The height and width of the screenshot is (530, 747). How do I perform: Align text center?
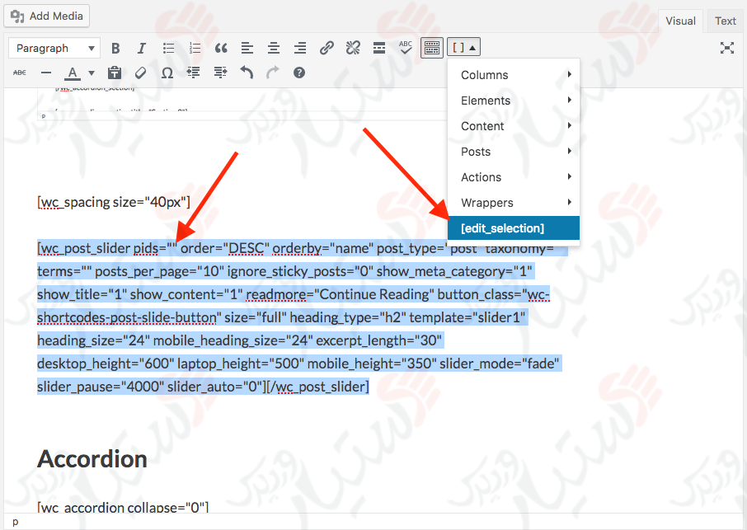coord(274,48)
